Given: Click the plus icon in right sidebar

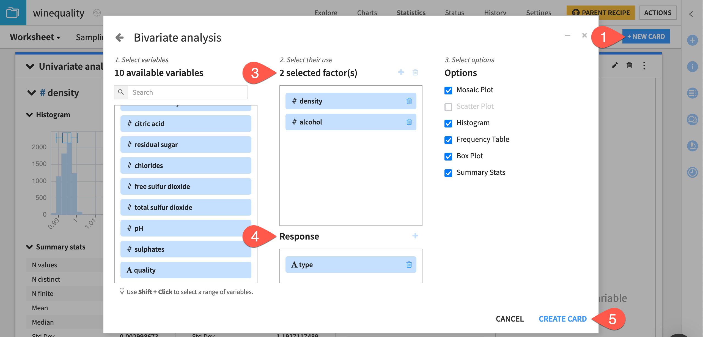Looking at the screenshot, I should tap(692, 40).
